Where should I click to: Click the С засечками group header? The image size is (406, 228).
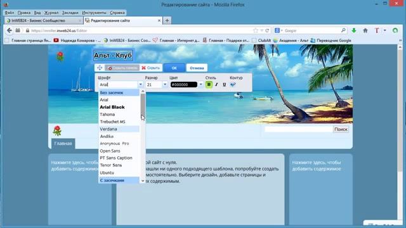click(119, 180)
